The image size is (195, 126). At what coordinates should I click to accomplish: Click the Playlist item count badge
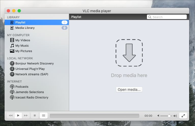pos(64,22)
